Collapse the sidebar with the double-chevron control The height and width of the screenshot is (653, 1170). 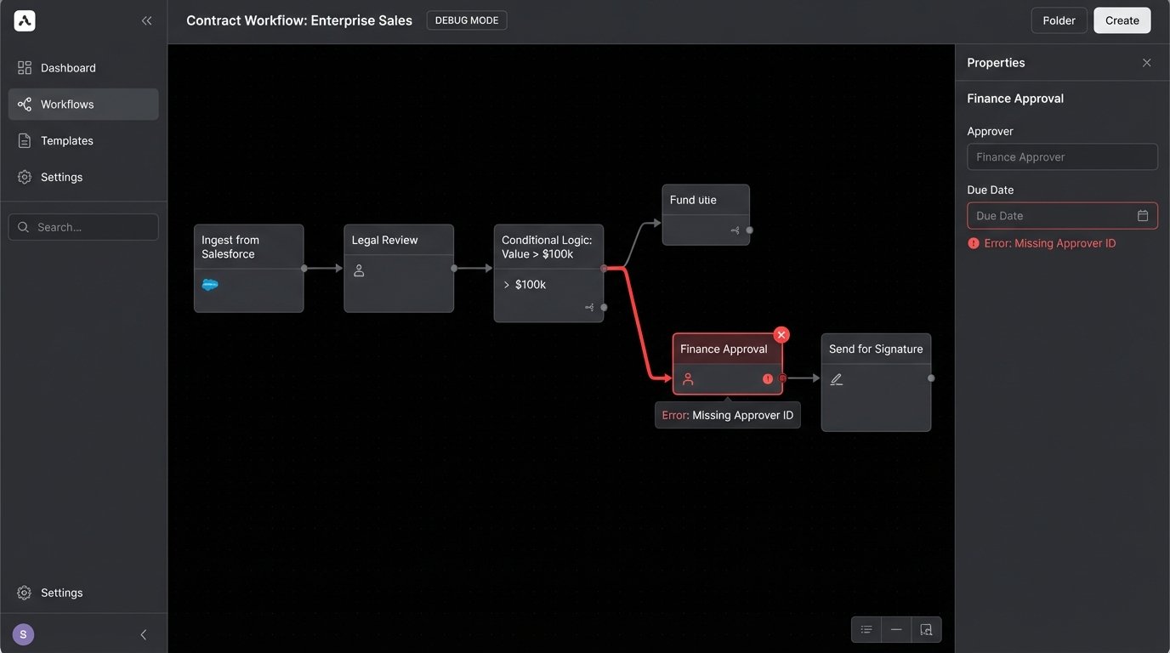(x=146, y=20)
